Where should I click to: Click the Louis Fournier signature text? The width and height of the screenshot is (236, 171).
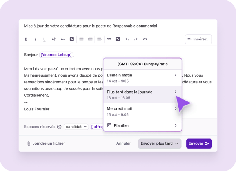click(x=37, y=109)
